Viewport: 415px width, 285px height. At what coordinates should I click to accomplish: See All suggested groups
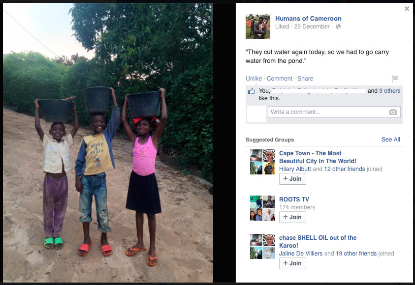pos(391,140)
